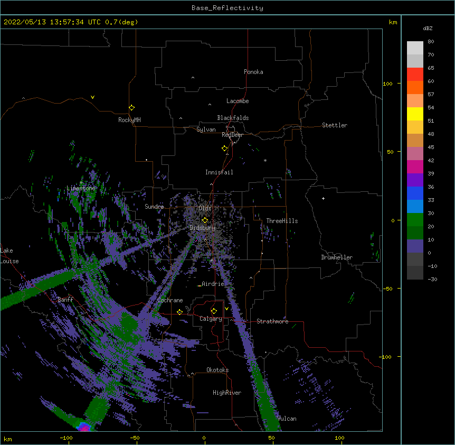Click the yellow station marker south of RedDeer
Image resolution: width=455 pixels, height=445 pixels.
225,149
